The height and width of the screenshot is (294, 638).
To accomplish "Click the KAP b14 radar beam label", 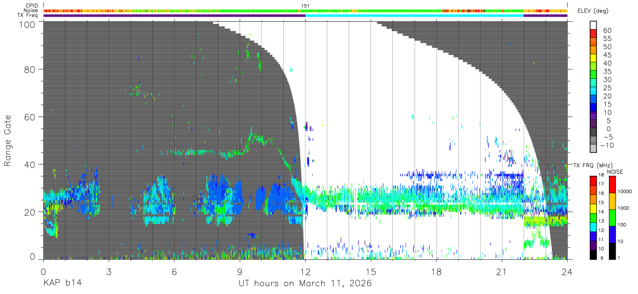I will (62, 284).
